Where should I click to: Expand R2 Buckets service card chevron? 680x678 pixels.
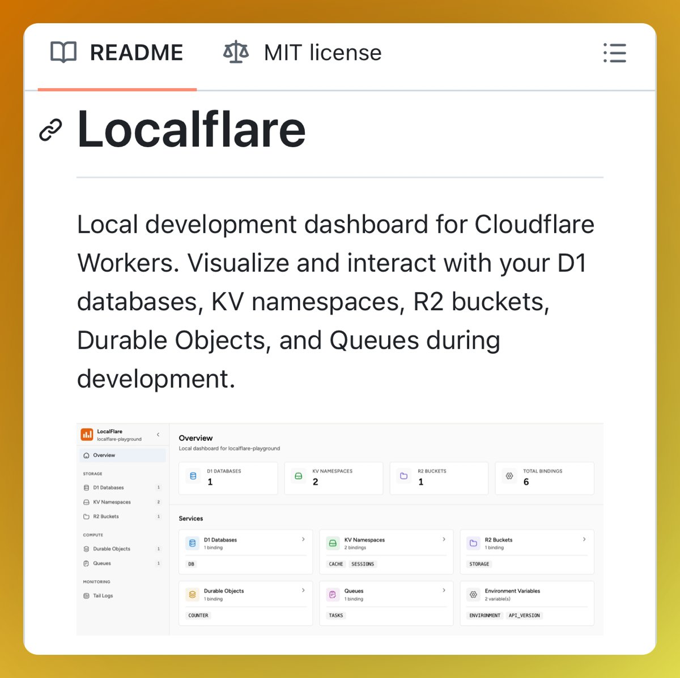(x=584, y=539)
